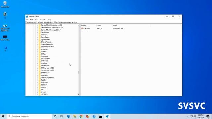Expand the SmartSAMD key arrow
The image size is (212, 119).
pos(37,59)
